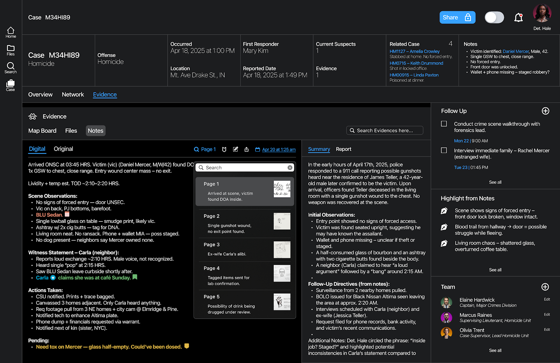Switch to the Network tab
The width and height of the screenshot is (560, 363).
pos(73,95)
